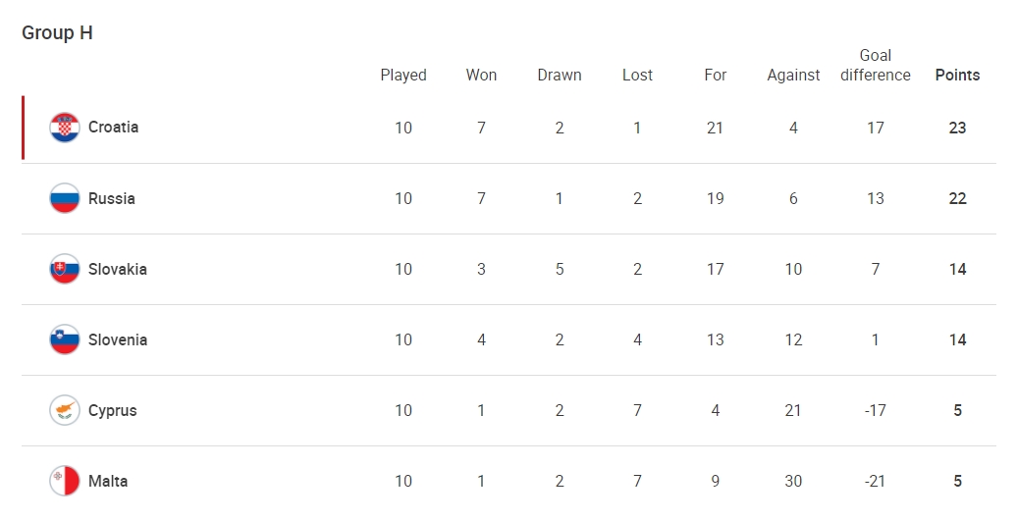Click the Russia flag icon
This screenshot has width=1017, height=520.
[x=65, y=198]
